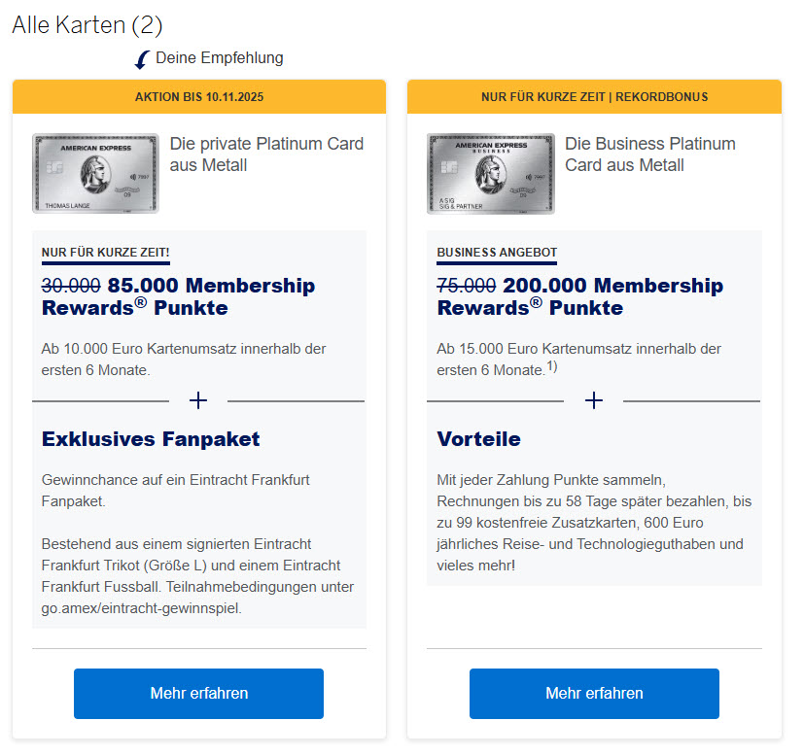
Task: Click the plus icon in private card panel
Action: [198, 400]
